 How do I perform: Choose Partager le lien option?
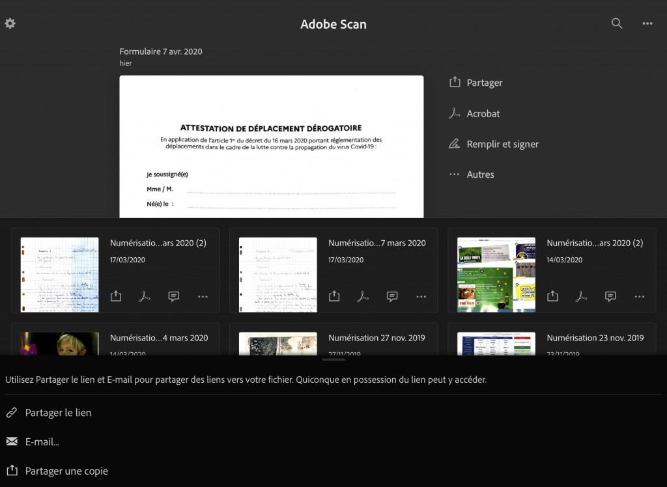point(58,412)
